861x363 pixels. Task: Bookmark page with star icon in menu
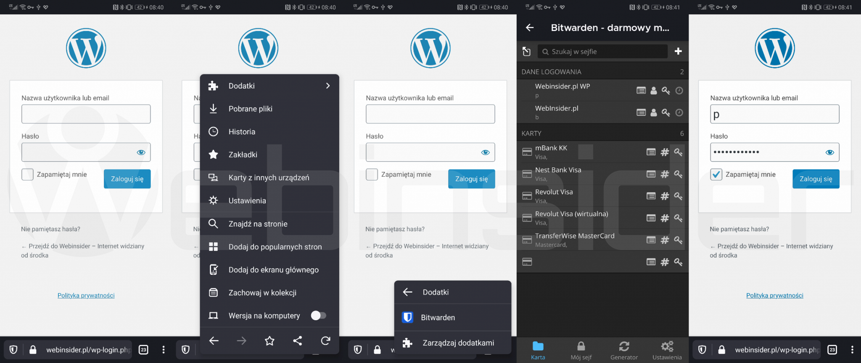(x=269, y=341)
